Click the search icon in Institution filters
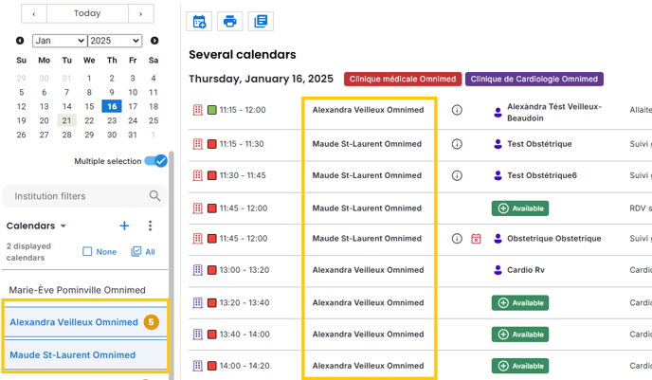This screenshot has height=380, width=652. click(x=154, y=196)
